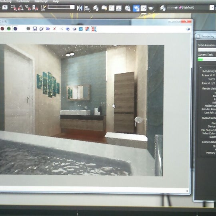This screenshot has width=216, height=216.
Task: Open the Customize menu
Action: [x=23, y=1]
